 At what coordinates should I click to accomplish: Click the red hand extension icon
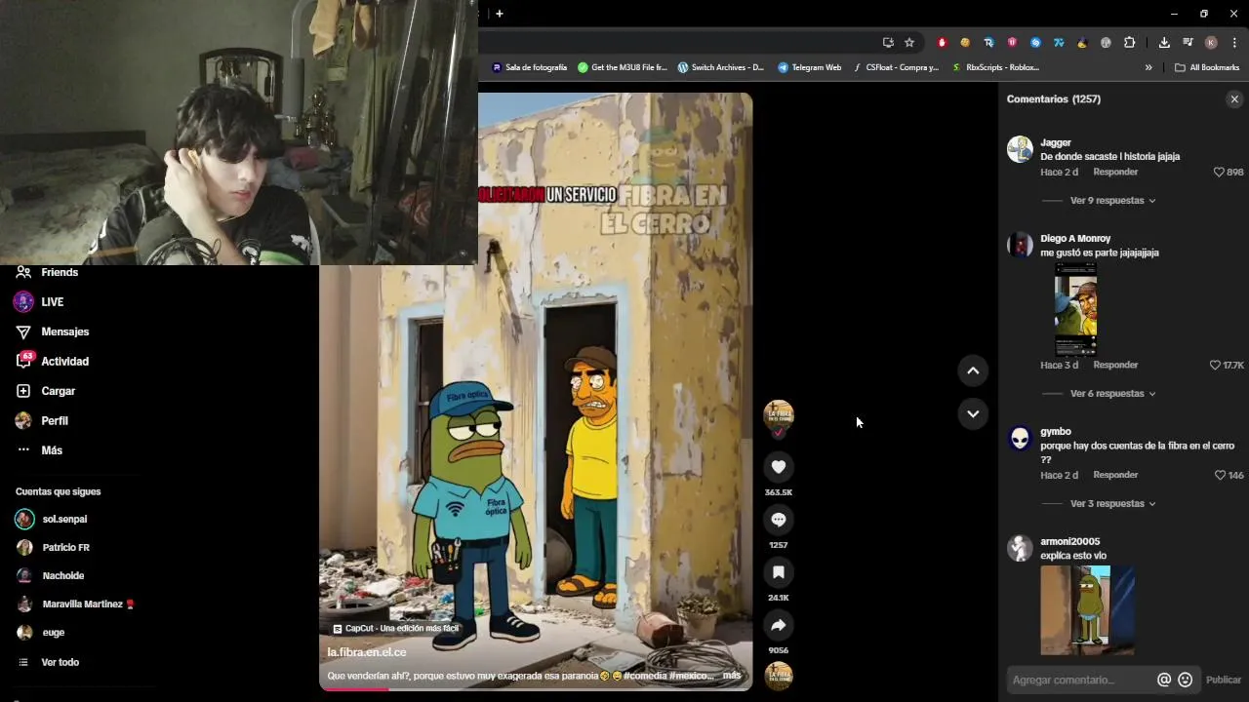pyautogui.click(x=942, y=43)
